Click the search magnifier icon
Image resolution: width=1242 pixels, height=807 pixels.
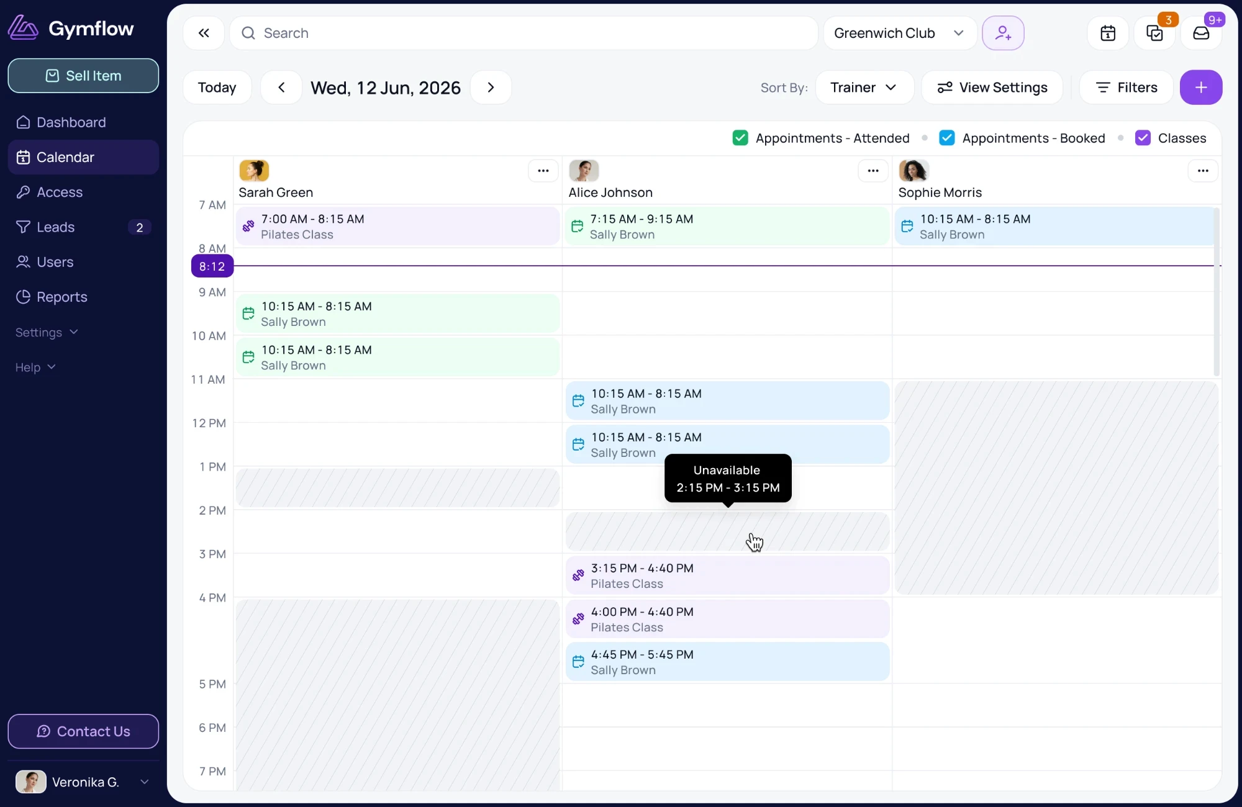(248, 33)
